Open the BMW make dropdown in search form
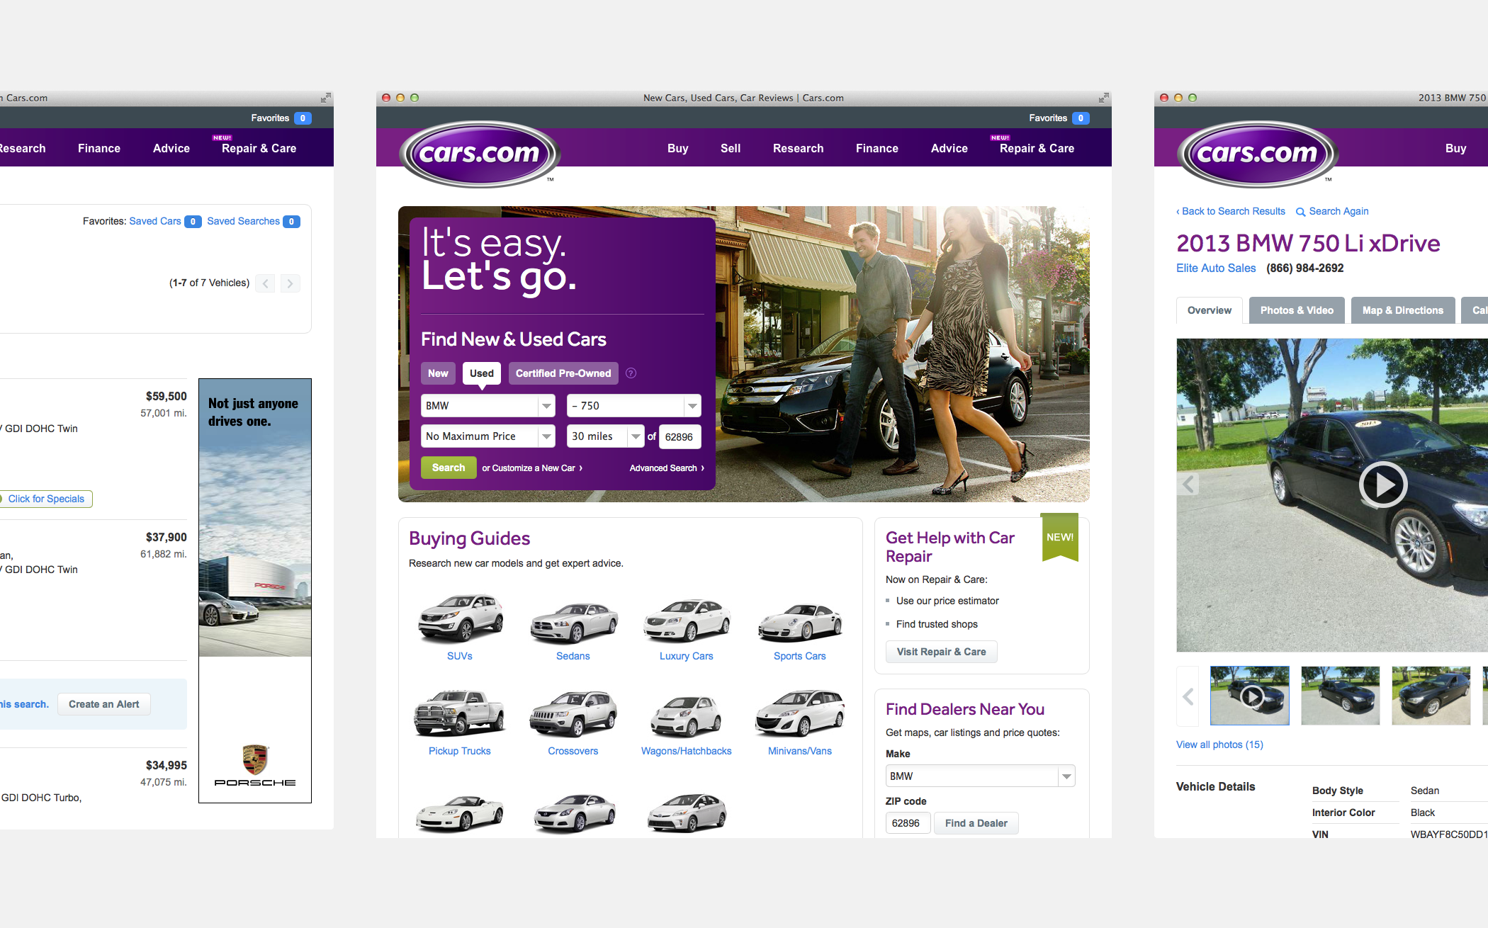 tap(487, 406)
